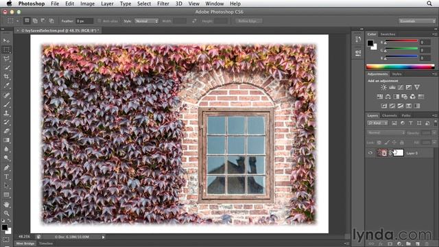The height and width of the screenshot is (247, 439).
Task: Toggle pixel layer filter in Layers panel
Action: coord(394,123)
